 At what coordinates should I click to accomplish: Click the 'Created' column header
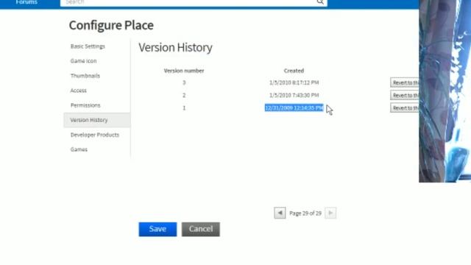[x=294, y=71]
